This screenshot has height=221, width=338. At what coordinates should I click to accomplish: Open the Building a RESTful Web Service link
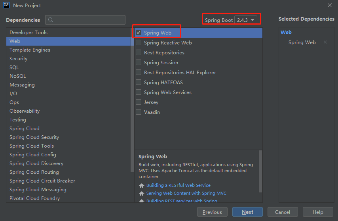tap(178, 185)
